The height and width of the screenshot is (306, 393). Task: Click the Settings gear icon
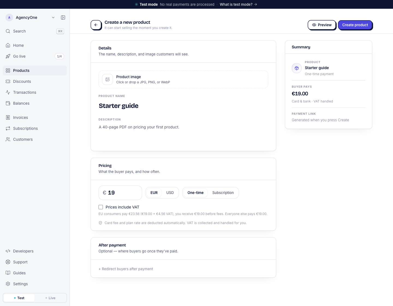coord(8,284)
